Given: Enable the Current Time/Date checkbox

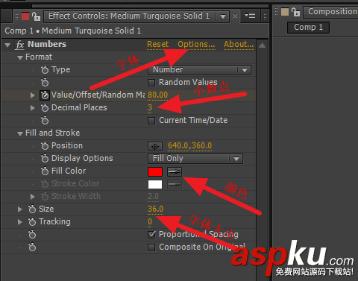Looking at the screenshot, I should 151,121.
